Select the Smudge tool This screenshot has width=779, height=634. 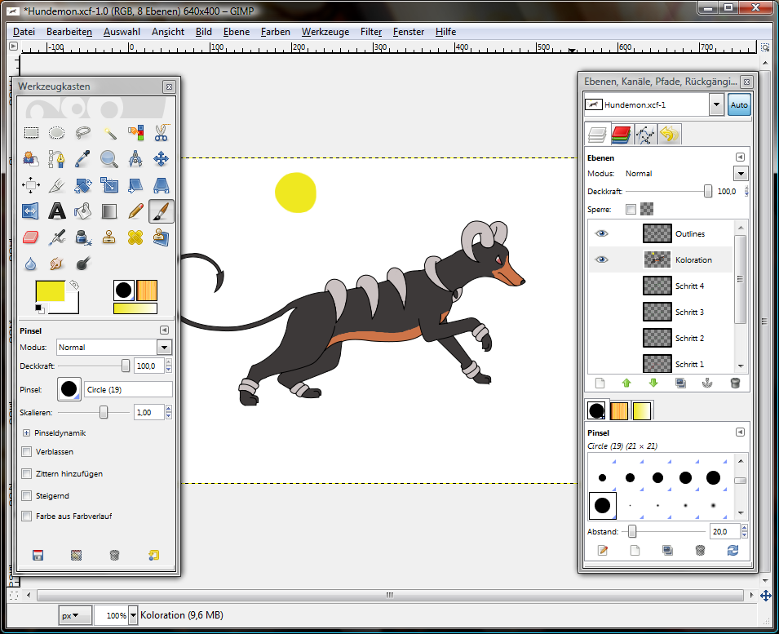56,264
